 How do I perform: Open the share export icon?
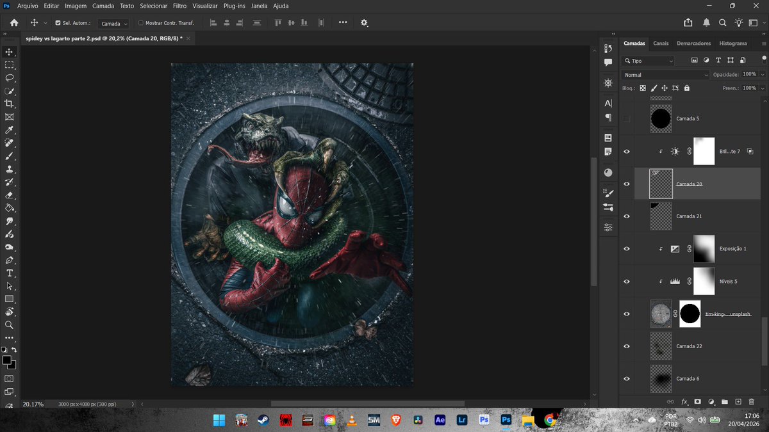[x=688, y=22]
